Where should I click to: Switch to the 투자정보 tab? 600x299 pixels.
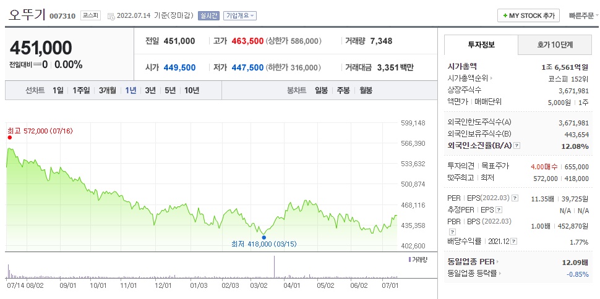pyautogui.click(x=481, y=44)
